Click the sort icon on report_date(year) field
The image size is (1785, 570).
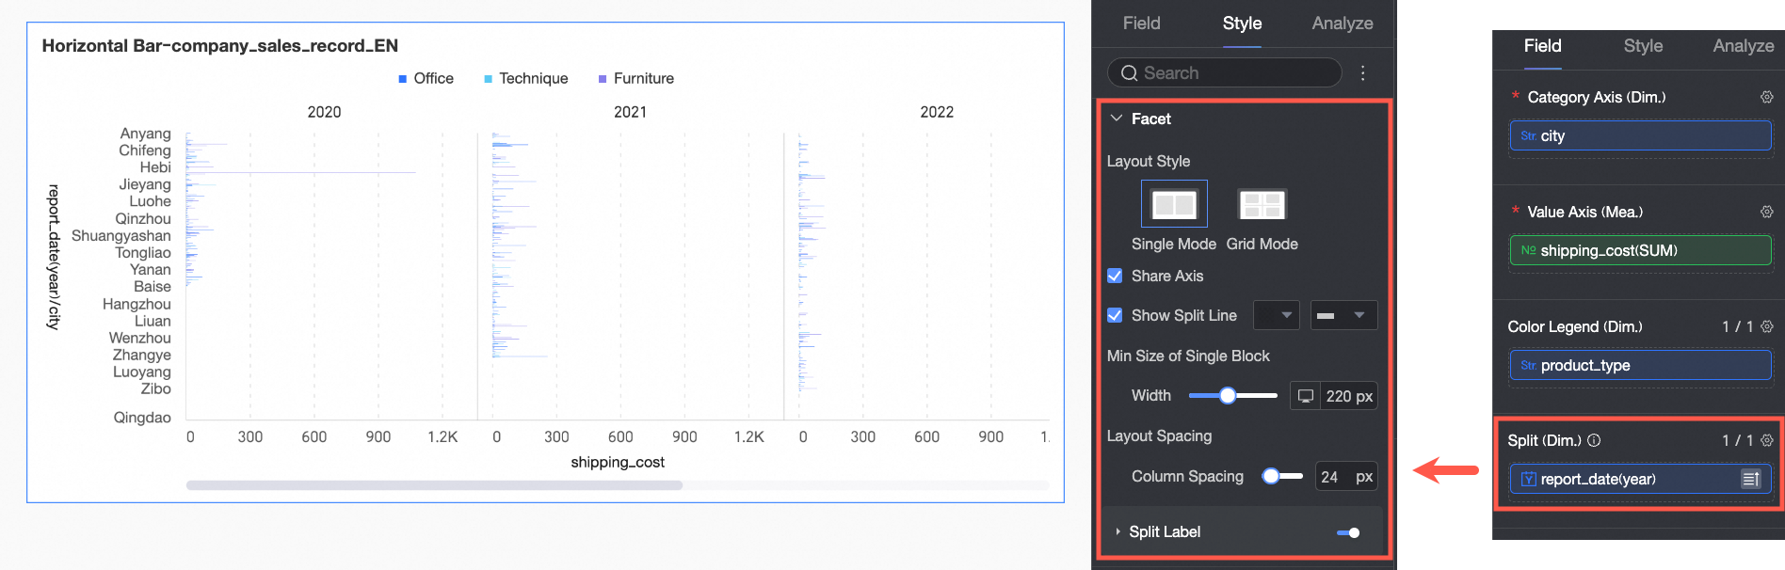click(1750, 480)
